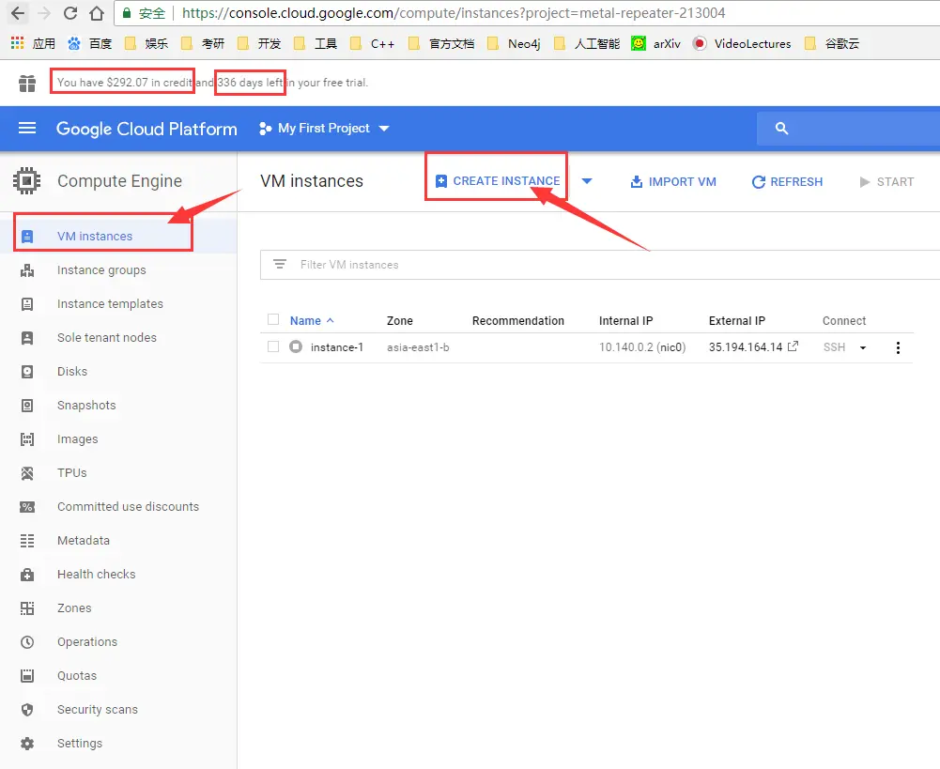Click the Security scans shield icon
The image size is (940, 769).
[27, 710]
